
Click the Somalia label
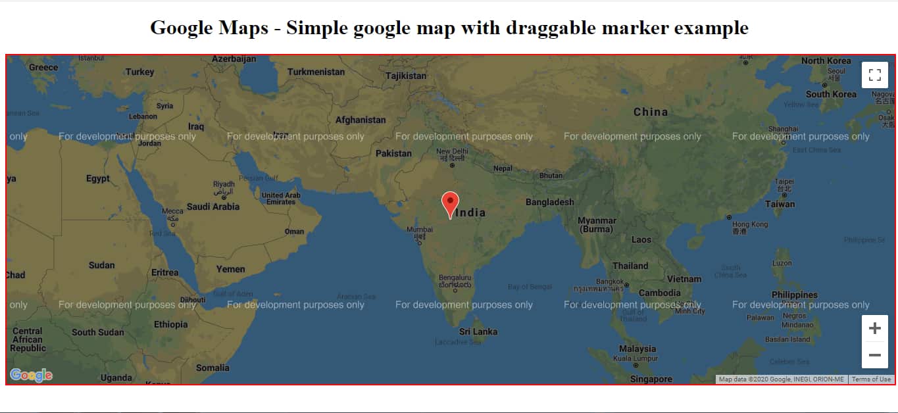coord(212,368)
